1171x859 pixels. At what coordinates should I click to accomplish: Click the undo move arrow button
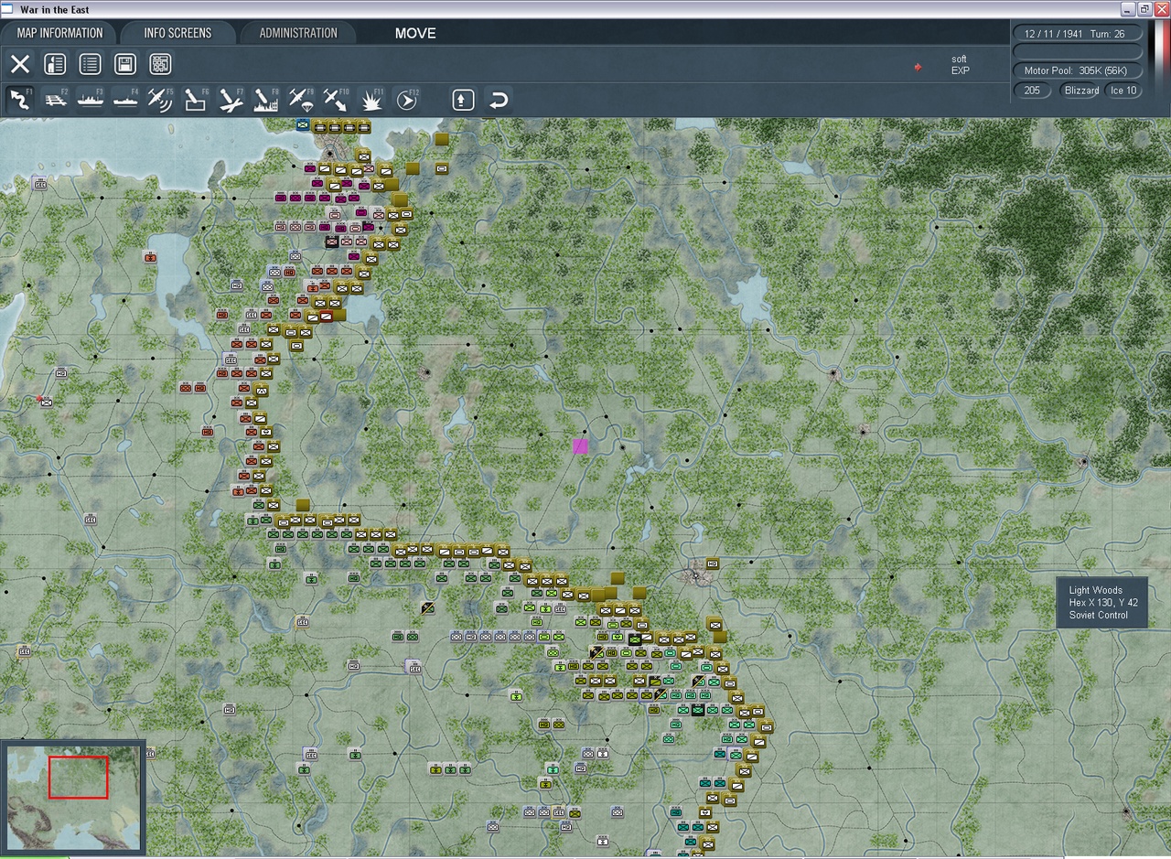point(498,100)
